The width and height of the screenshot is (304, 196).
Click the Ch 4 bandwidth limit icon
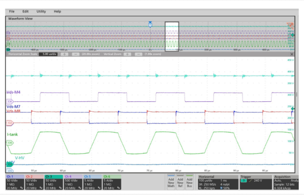point(80,188)
